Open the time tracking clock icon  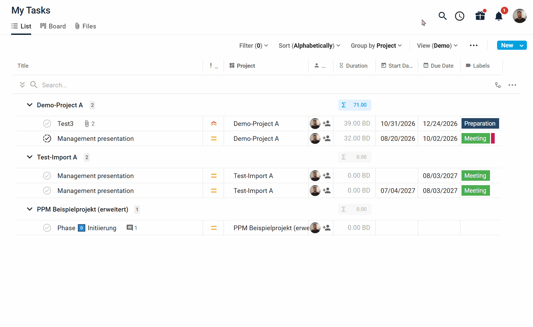[459, 16]
